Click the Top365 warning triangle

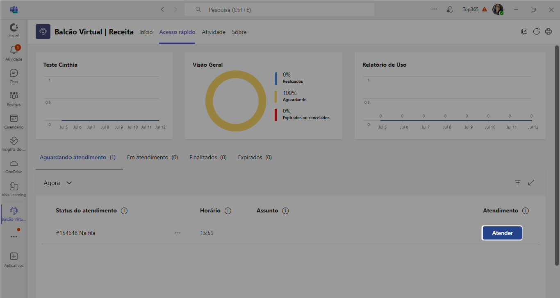click(x=485, y=9)
